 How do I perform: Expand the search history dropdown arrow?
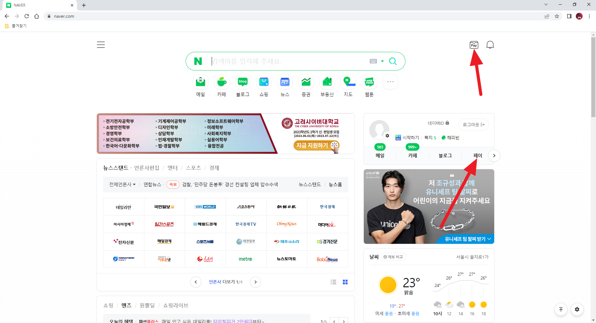click(382, 61)
